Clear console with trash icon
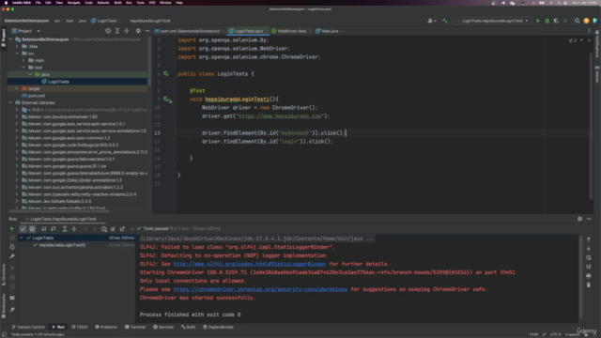The image size is (601, 338). 589,285
